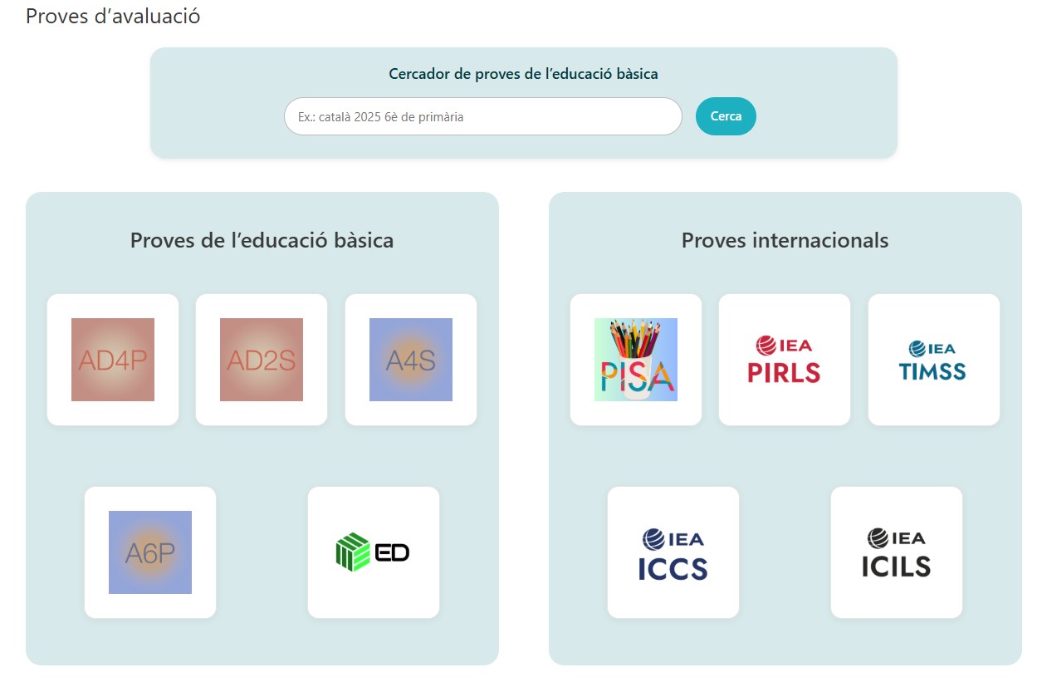Viewport: 1042px width, 682px height.
Task: Select the IEA PIRLS logo tile
Action: tap(785, 360)
